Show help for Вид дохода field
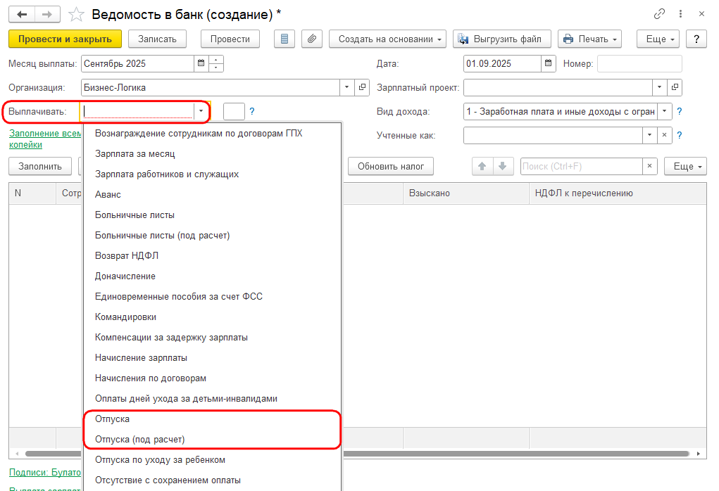This screenshot has height=491, width=719. pyautogui.click(x=680, y=111)
